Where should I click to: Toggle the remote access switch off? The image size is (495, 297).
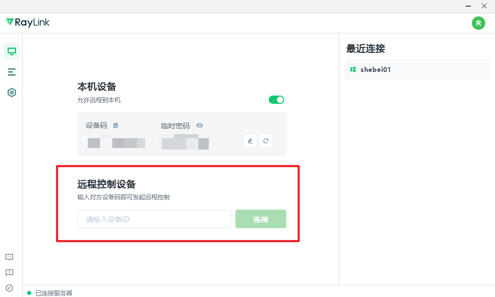tap(276, 99)
